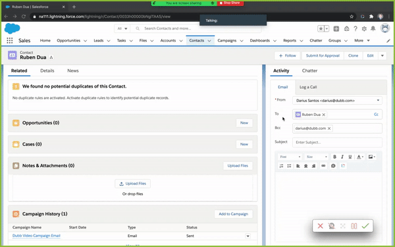Open the Salesforce help question mark
The height and width of the screenshot is (247, 395).
pos(355,29)
